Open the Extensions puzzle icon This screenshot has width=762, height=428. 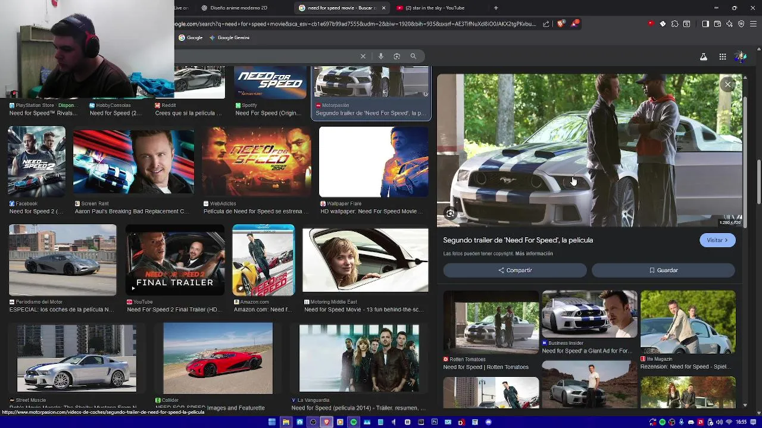point(674,24)
